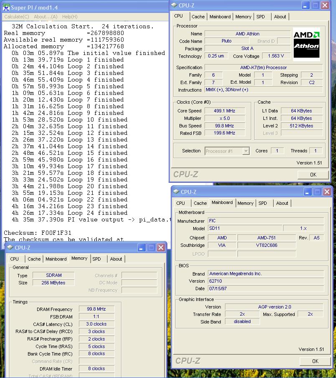Click the Multiplier value x 5.0
Viewport: 336px width, 378px height.
(x=225, y=118)
